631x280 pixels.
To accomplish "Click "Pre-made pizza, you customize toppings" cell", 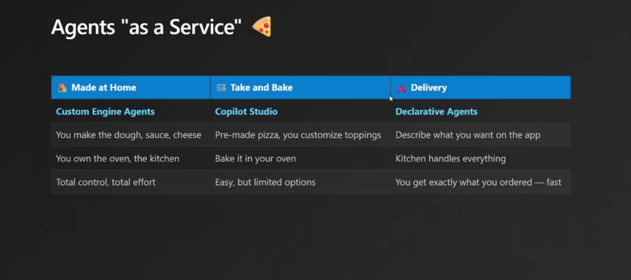I will point(298,135).
